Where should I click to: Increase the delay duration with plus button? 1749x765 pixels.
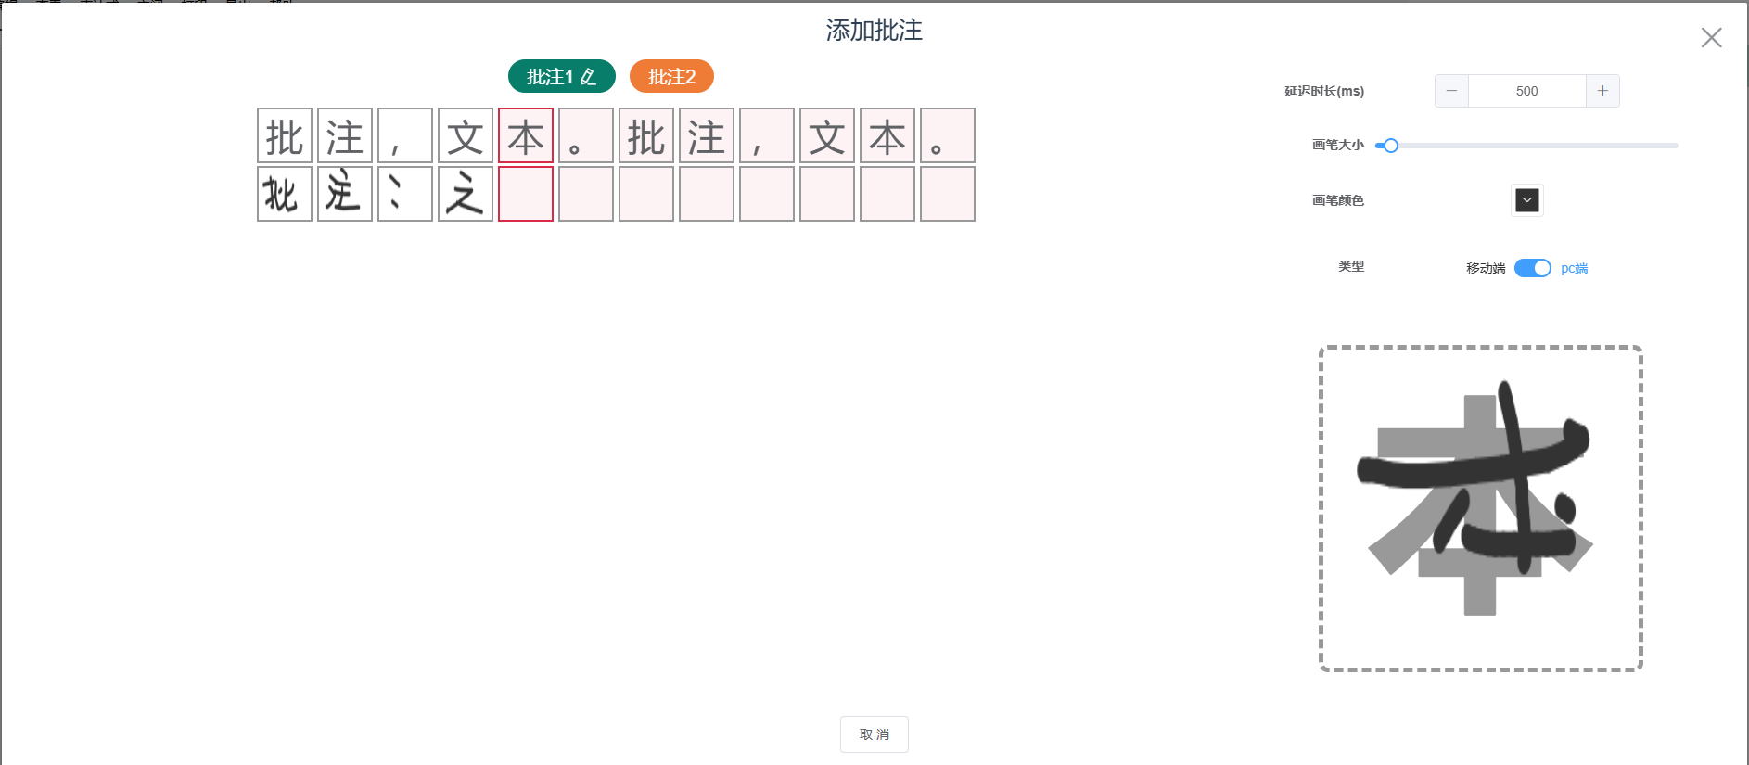(x=1602, y=91)
